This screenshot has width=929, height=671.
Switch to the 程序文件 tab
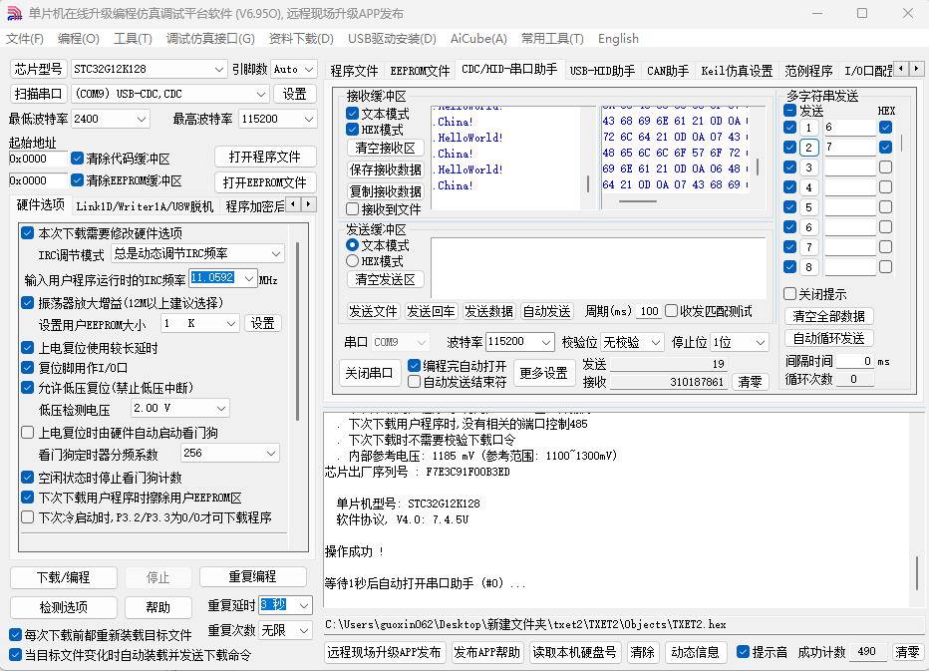tap(354, 71)
